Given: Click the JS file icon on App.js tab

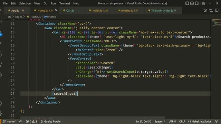Looking at the screenshot, I should (9, 11).
